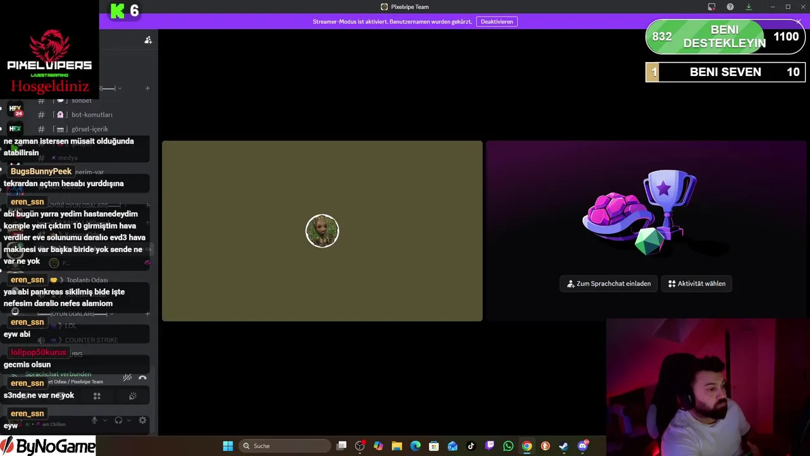Open Steam from the taskbar
The width and height of the screenshot is (810, 456).
[x=564, y=446]
